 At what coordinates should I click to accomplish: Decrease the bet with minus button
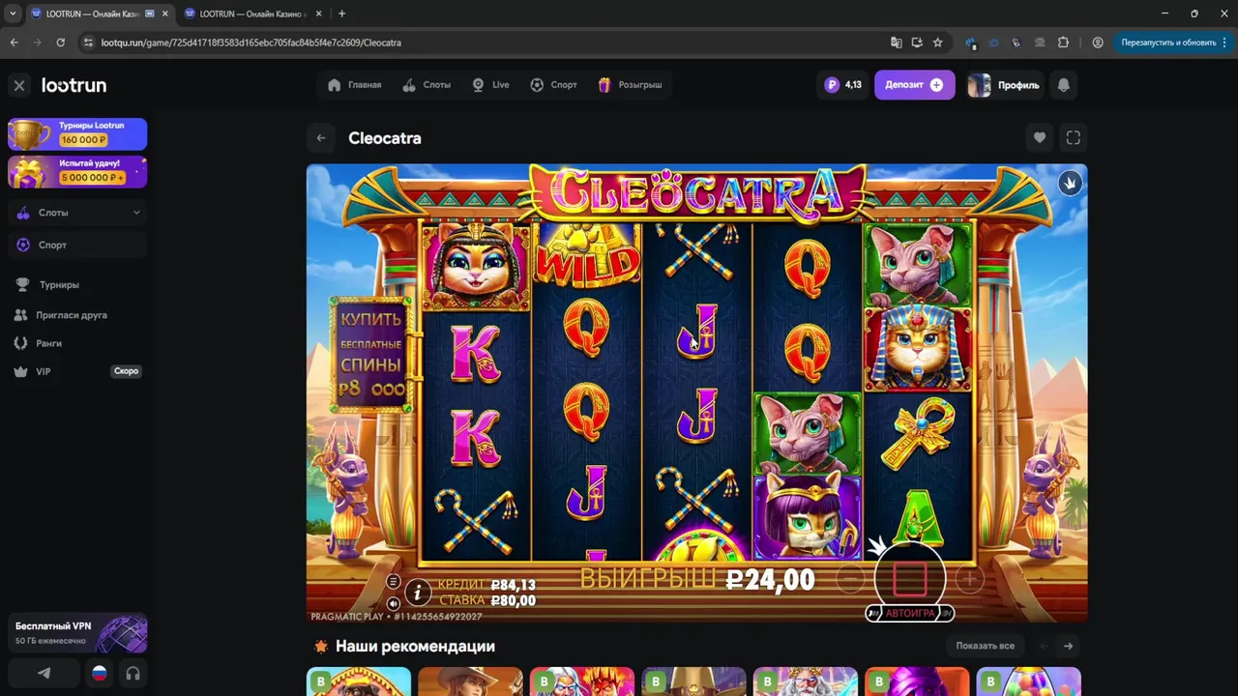850,579
